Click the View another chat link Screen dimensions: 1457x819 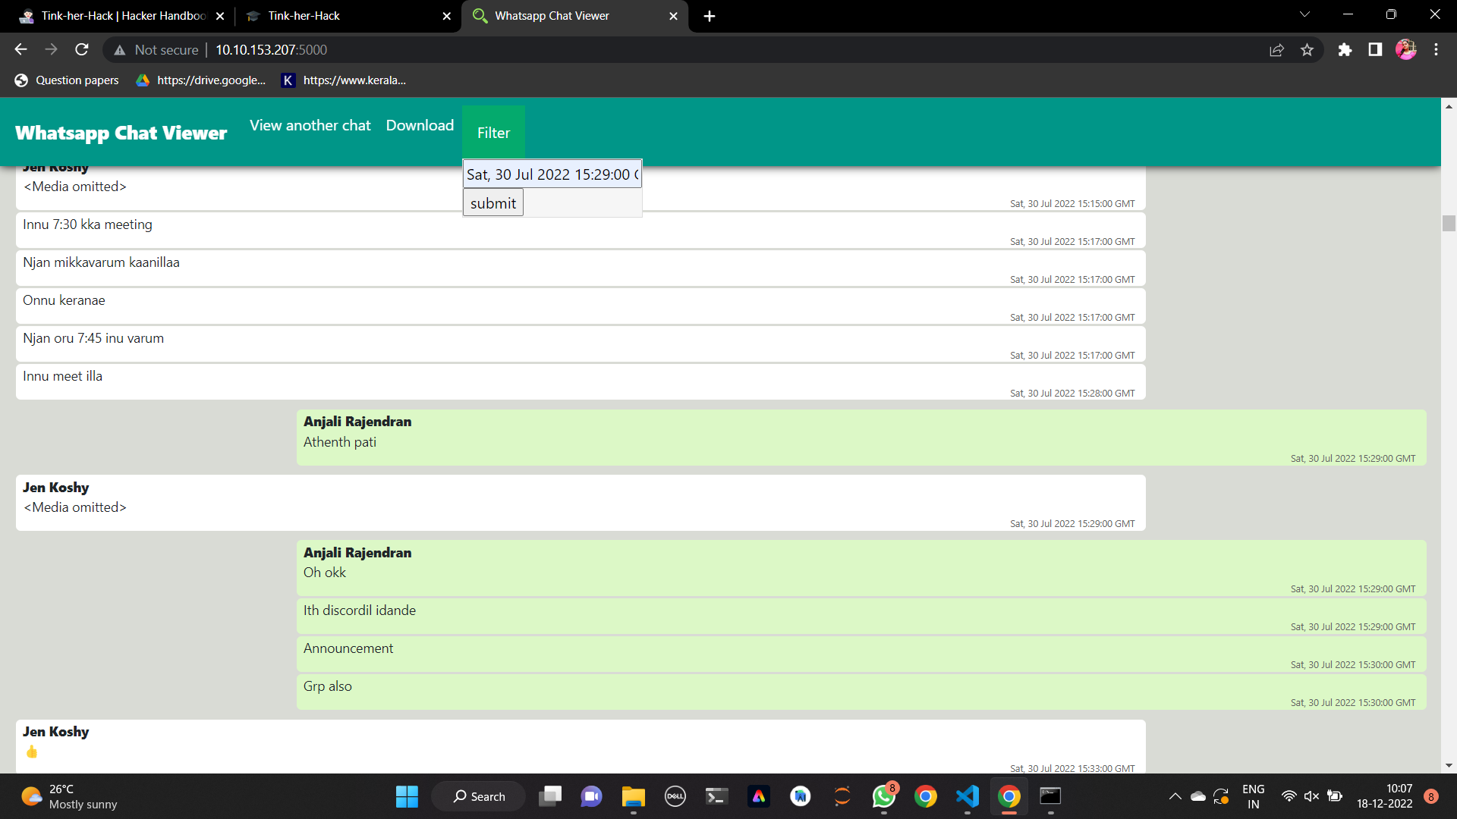click(310, 125)
